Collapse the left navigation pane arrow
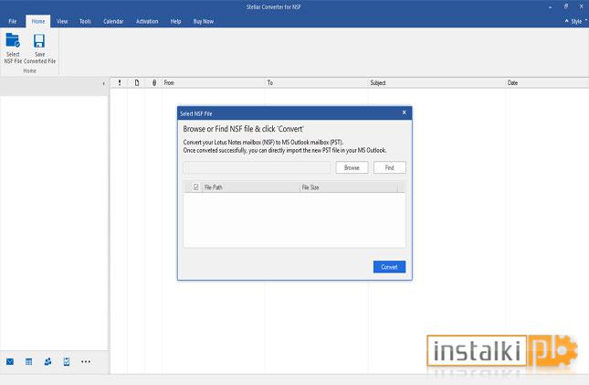 coord(104,83)
